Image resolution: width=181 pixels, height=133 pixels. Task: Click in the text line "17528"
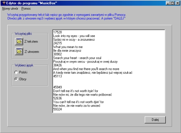[58, 32]
